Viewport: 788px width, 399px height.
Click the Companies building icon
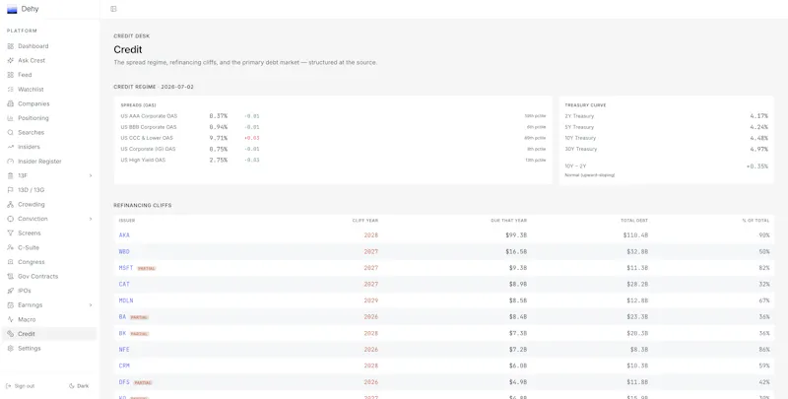click(10, 103)
